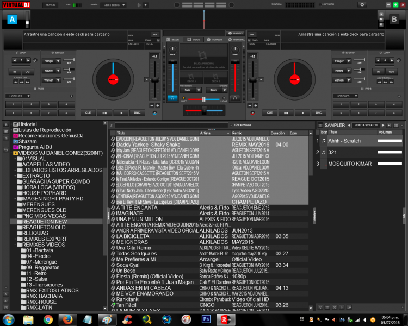This screenshot has width=408, height=326.
Task: Switch to SCRATCH tab
Action: 215,40
